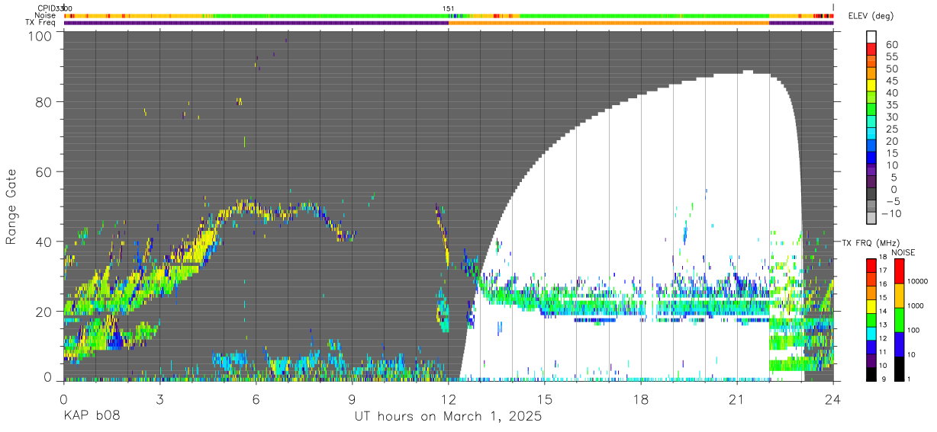The height and width of the screenshot is (432, 937).
Task: Click the 'Noise' strip label at the top left
Action: 45,15
